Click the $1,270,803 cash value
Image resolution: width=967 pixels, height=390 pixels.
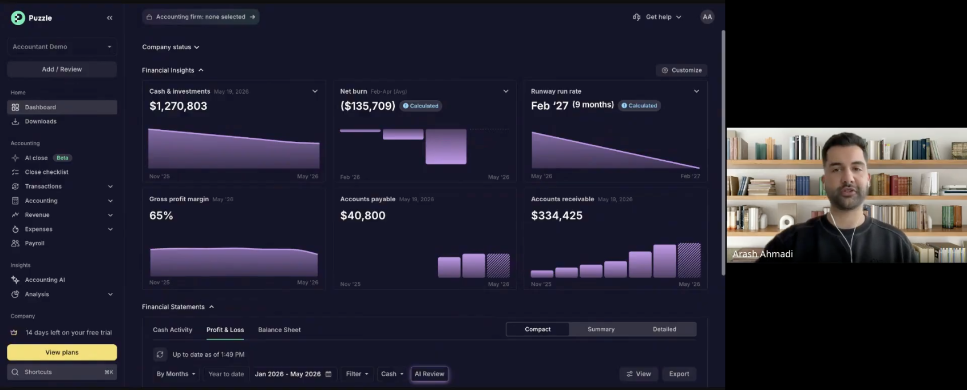(x=178, y=106)
